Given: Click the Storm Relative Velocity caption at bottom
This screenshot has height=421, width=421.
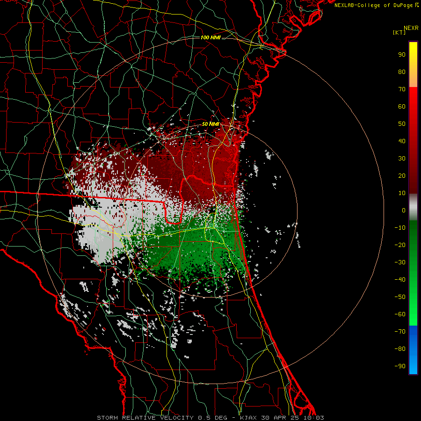Looking at the screenshot, I should 210,418.
